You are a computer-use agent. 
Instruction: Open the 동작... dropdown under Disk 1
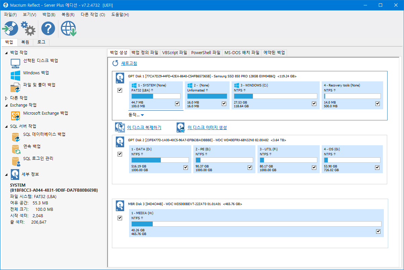(136, 115)
